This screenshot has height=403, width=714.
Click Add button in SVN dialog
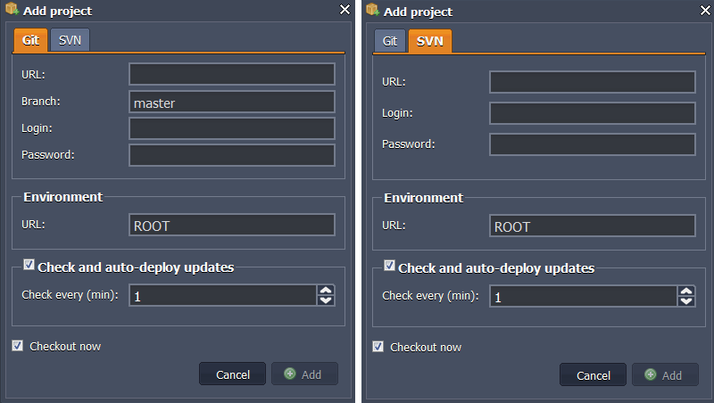tap(665, 374)
